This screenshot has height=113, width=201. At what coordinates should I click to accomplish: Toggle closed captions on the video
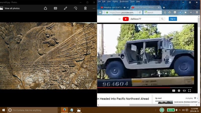(174, 91)
